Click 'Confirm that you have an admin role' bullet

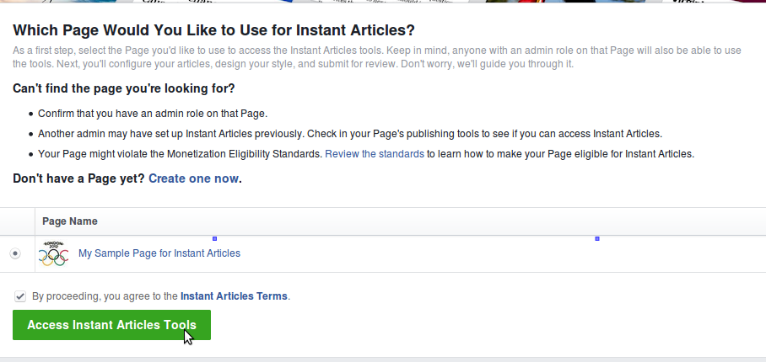click(x=153, y=114)
